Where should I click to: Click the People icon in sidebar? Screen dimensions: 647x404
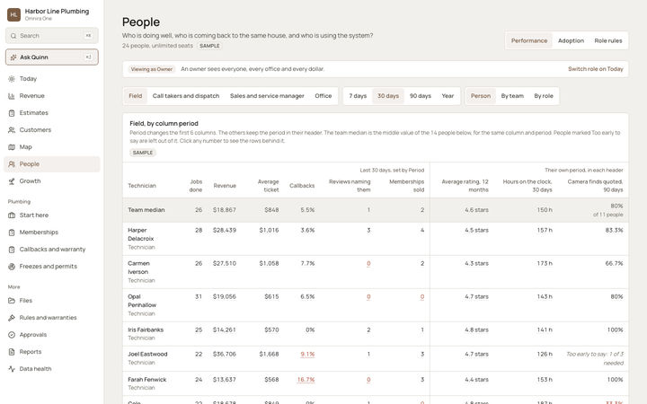(x=12, y=164)
